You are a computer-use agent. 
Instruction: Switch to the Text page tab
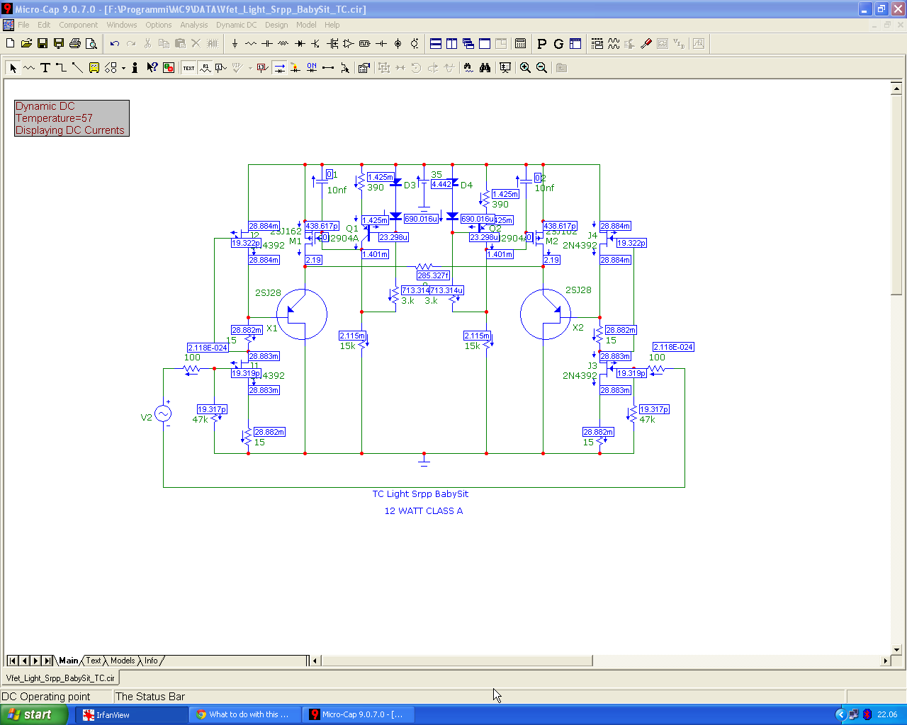coord(94,661)
